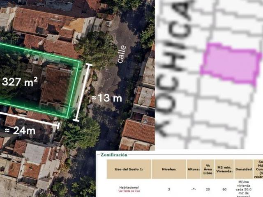Select the 'Habitacional' land use cell
263x197 pixels.
click(129, 188)
